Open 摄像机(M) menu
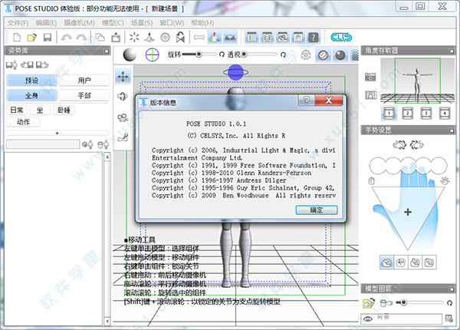460x330 pixels. point(79,23)
